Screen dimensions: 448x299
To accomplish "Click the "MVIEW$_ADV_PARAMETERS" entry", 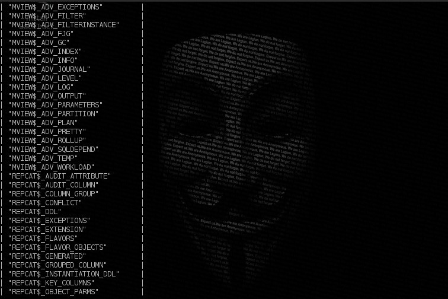I will tap(56, 105).
